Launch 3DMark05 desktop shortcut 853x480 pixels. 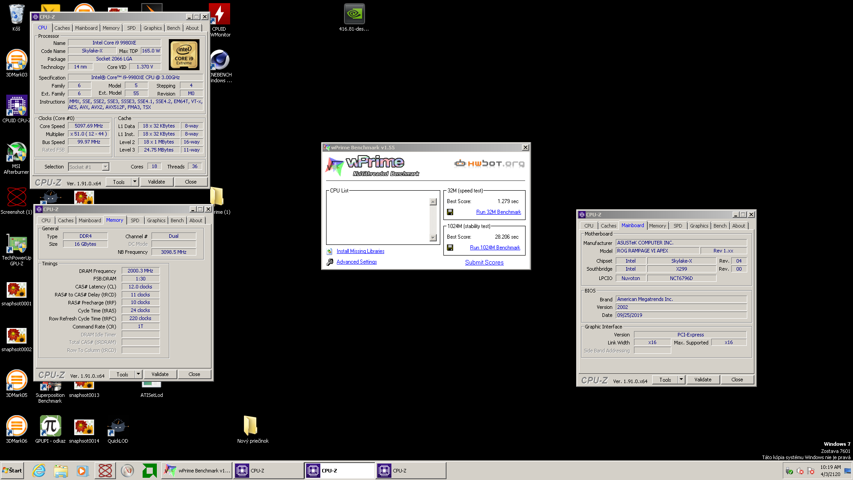click(x=16, y=384)
